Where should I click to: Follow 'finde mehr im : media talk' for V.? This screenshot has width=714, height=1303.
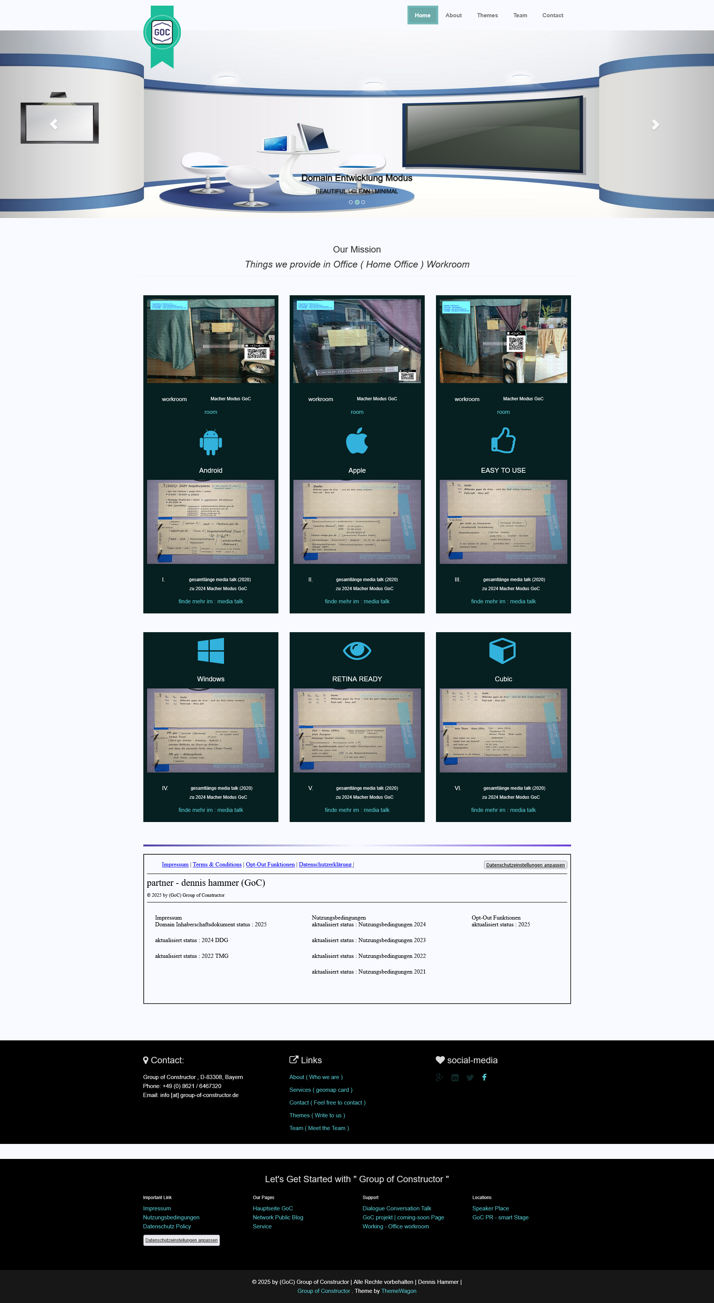click(357, 810)
